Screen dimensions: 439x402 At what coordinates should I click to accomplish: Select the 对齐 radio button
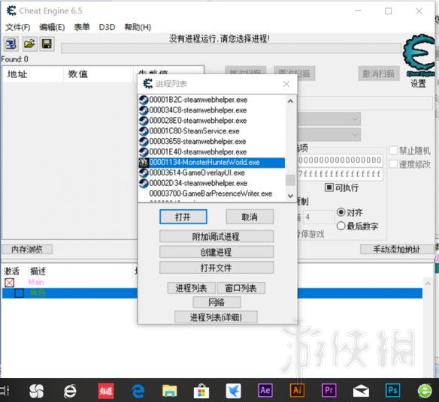click(341, 212)
